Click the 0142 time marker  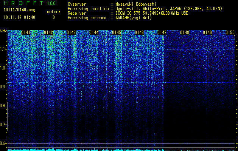coord(48,32)
